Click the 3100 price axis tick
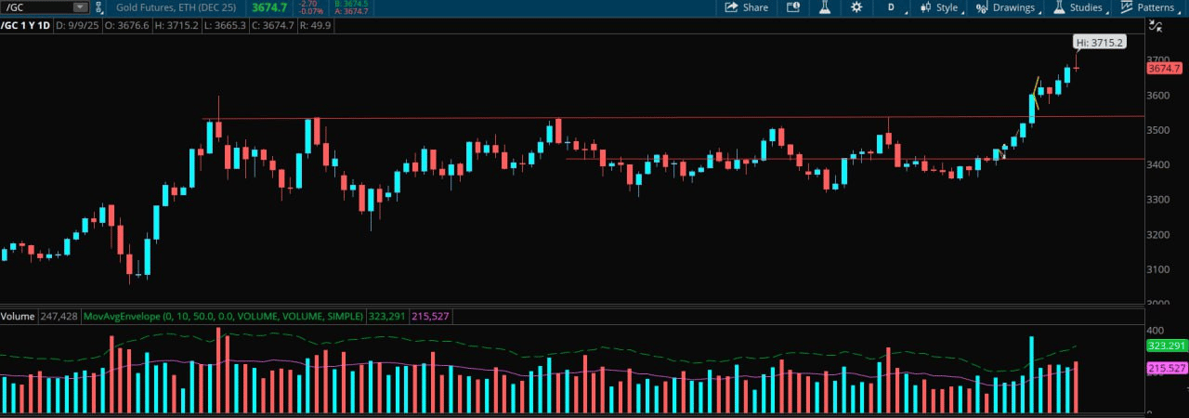Image resolution: width=1189 pixels, height=418 pixels. click(1159, 269)
